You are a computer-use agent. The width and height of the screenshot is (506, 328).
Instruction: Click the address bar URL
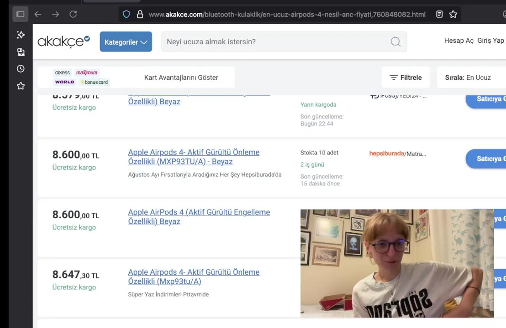point(287,14)
